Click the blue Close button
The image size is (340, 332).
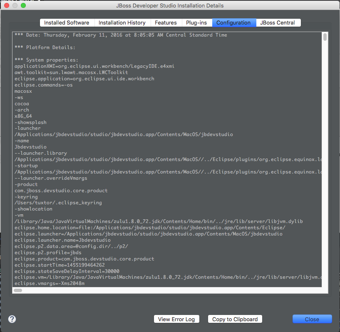[x=312, y=319]
